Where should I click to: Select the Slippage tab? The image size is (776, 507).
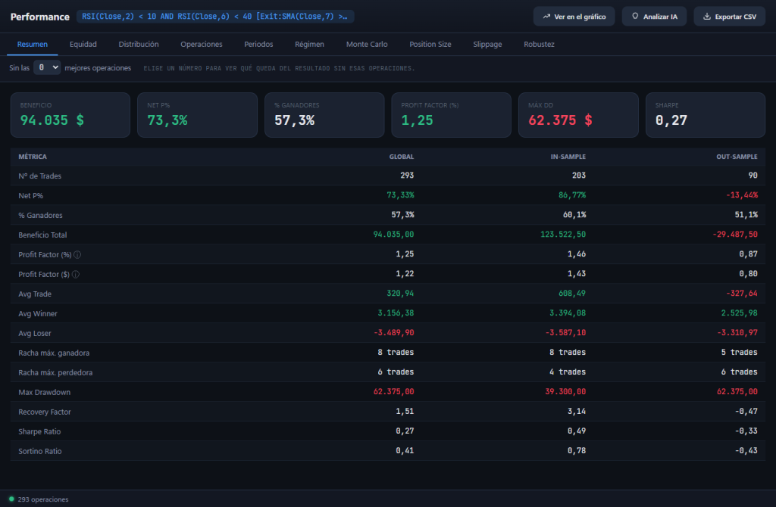click(x=487, y=44)
